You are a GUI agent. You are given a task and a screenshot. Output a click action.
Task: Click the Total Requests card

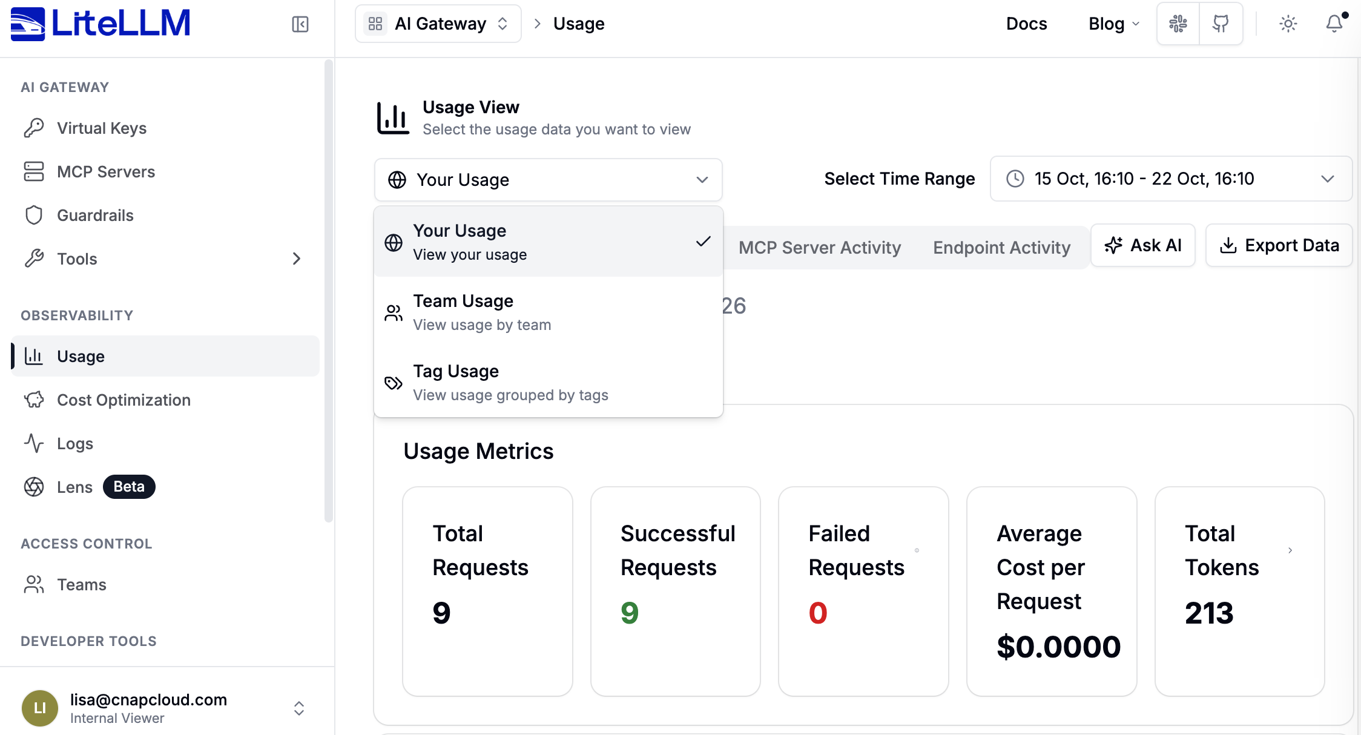487,592
